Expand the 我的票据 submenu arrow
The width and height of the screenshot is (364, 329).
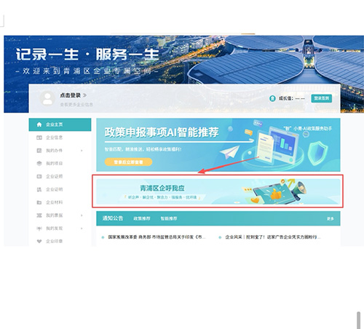pyautogui.click(x=82, y=215)
